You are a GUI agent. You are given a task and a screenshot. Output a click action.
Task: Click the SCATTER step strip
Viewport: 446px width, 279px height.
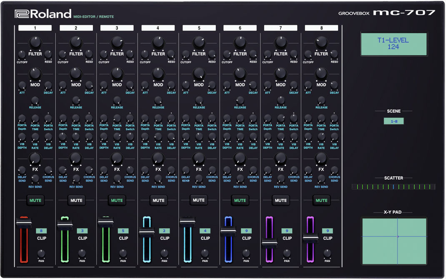click(393, 187)
